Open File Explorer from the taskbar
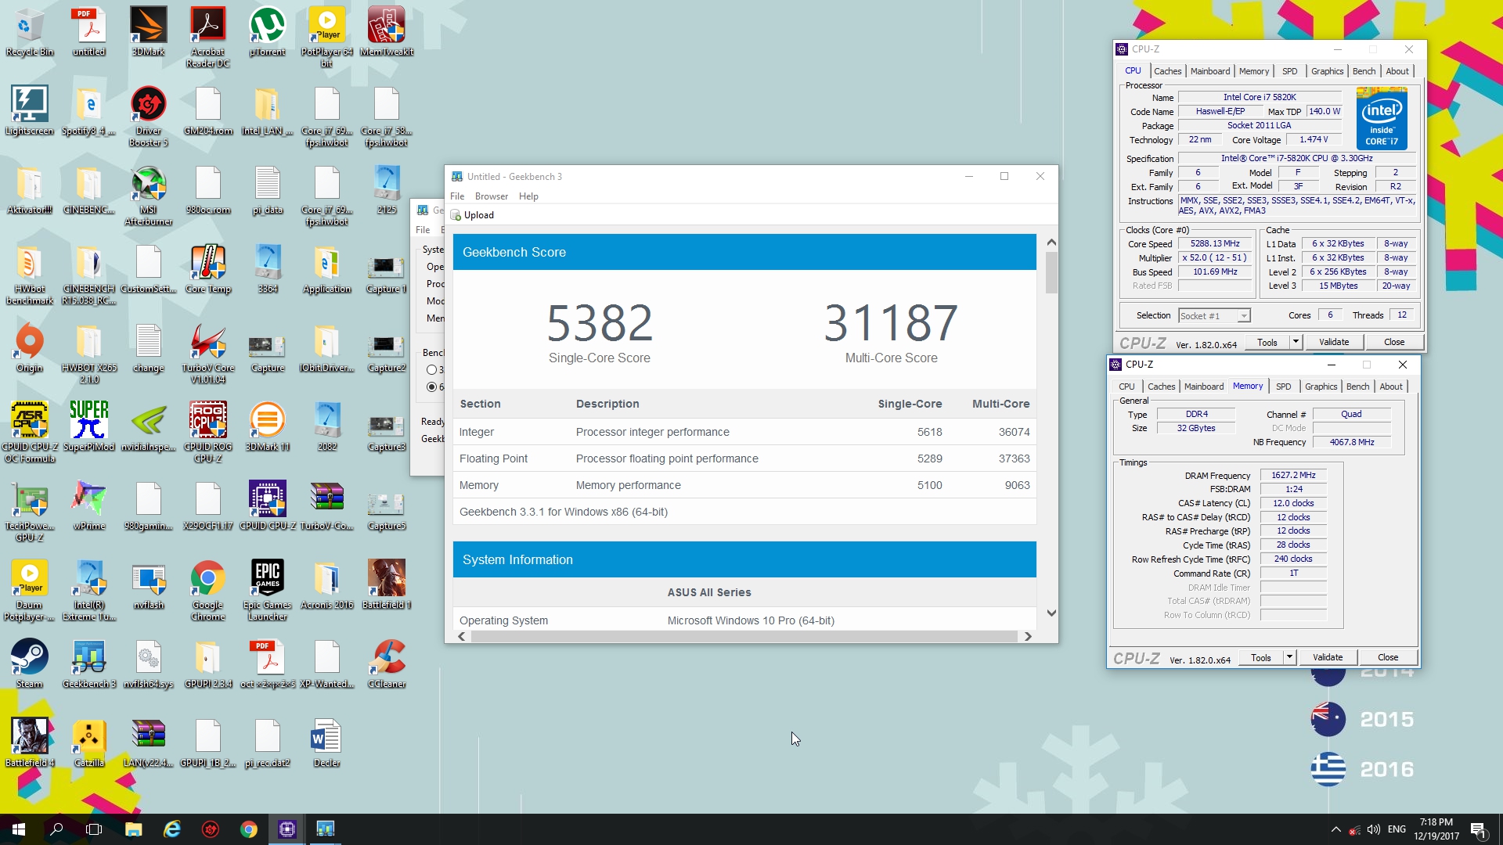This screenshot has height=845, width=1503. 133,829
